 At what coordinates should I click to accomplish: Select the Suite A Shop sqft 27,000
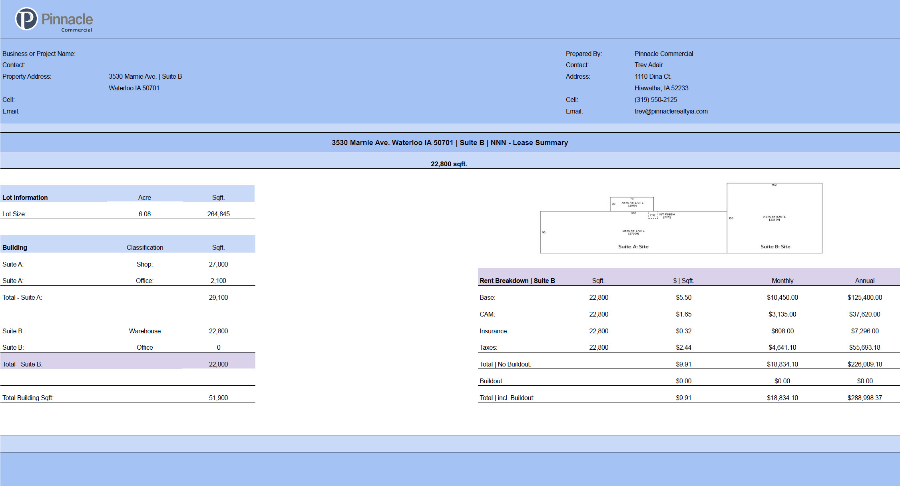pyautogui.click(x=218, y=264)
